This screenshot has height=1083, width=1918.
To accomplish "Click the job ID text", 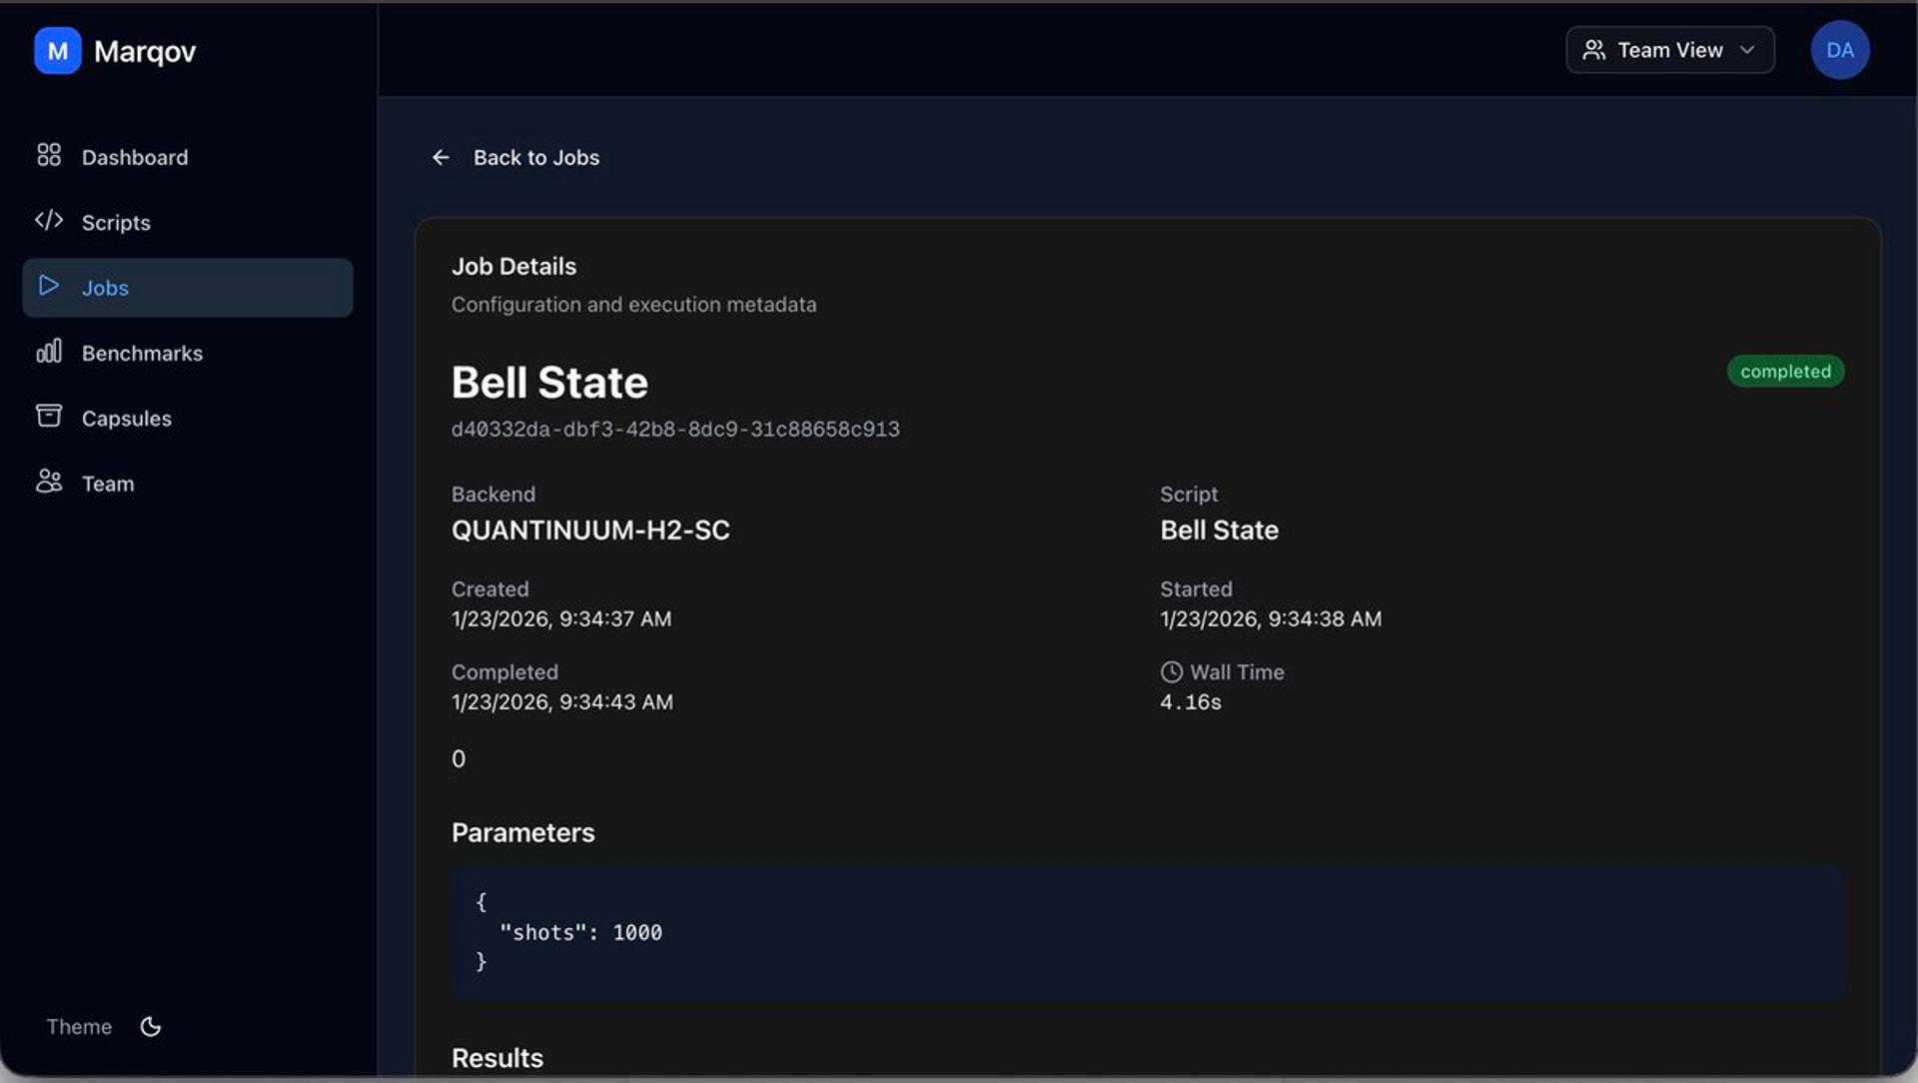I will pyautogui.click(x=675, y=430).
